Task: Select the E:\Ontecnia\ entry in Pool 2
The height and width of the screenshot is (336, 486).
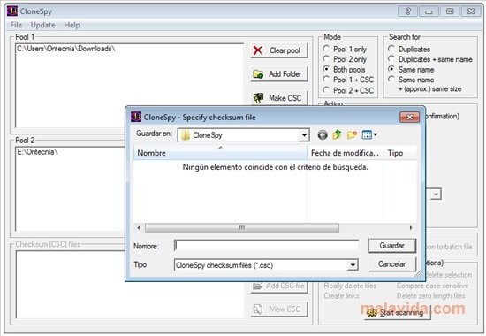Action: coord(37,152)
